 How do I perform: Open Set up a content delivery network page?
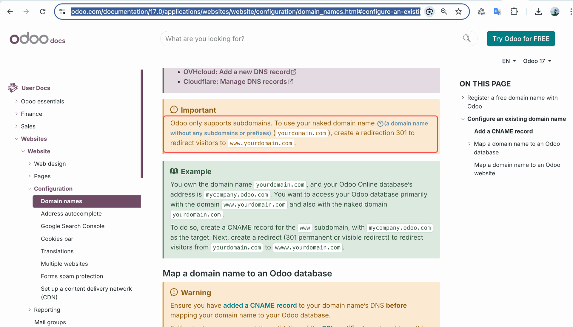[86, 293]
